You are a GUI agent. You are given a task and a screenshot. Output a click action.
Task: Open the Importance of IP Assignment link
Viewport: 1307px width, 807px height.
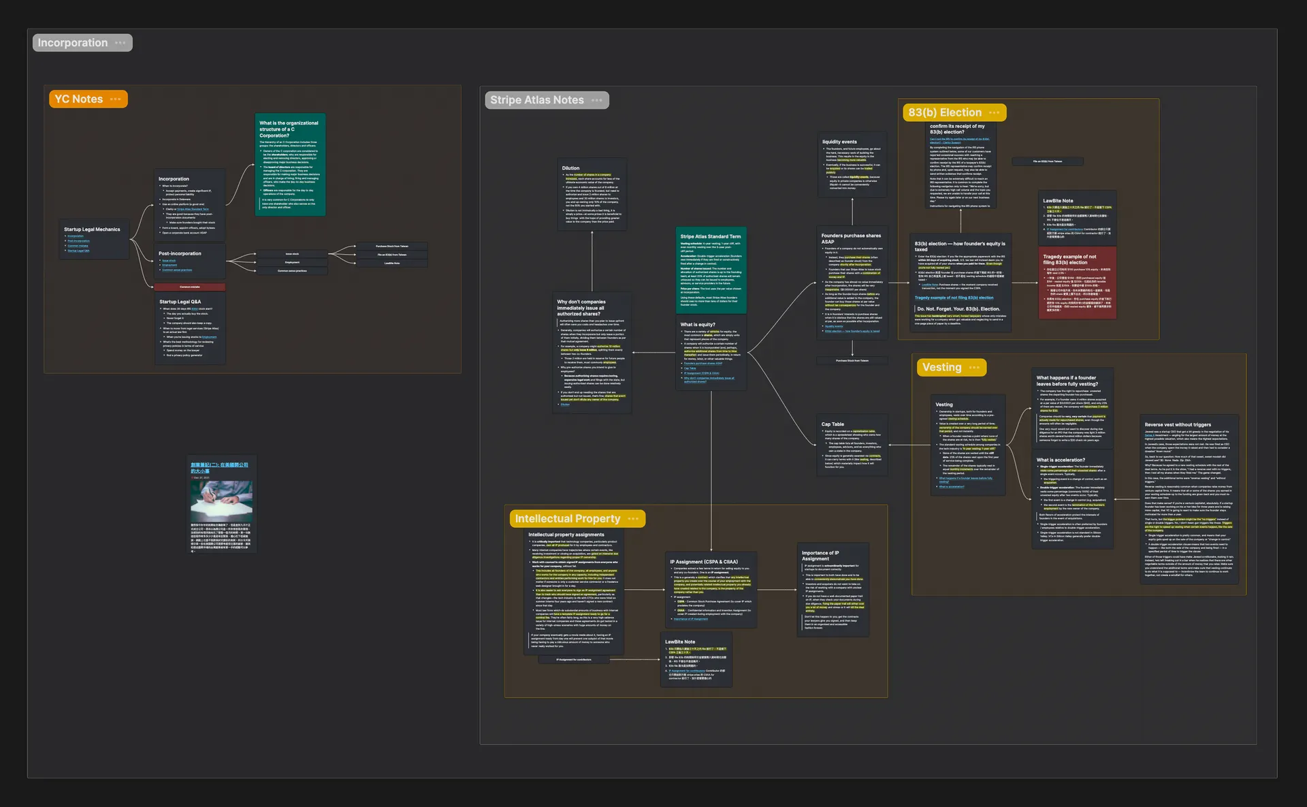tap(691, 619)
